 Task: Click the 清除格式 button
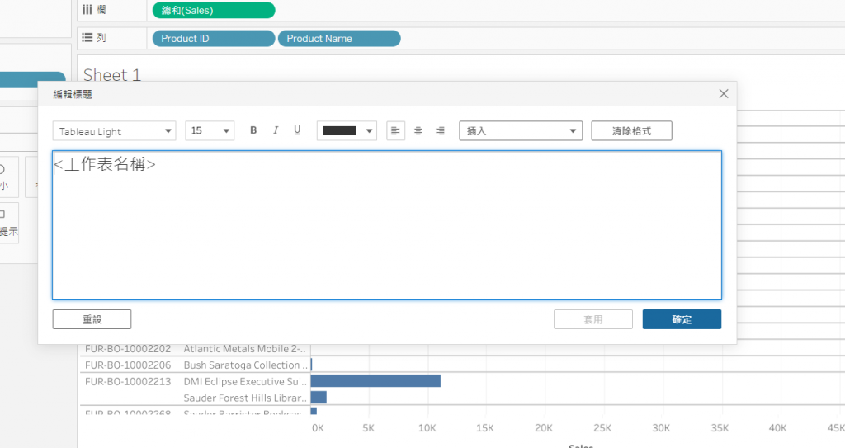point(631,131)
